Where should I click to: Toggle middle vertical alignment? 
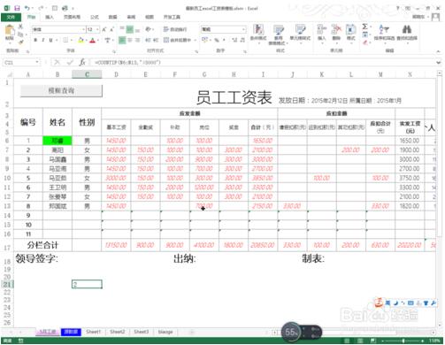[130, 29]
